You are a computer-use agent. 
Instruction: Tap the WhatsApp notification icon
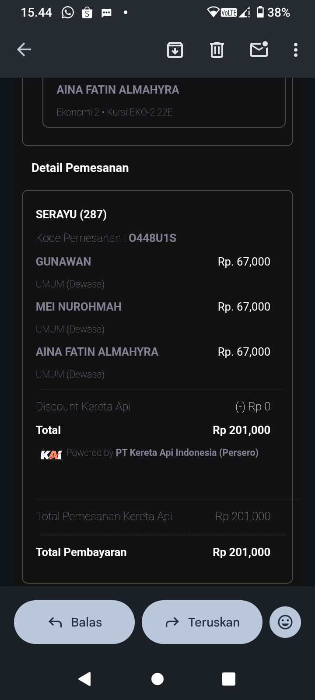pos(68,13)
